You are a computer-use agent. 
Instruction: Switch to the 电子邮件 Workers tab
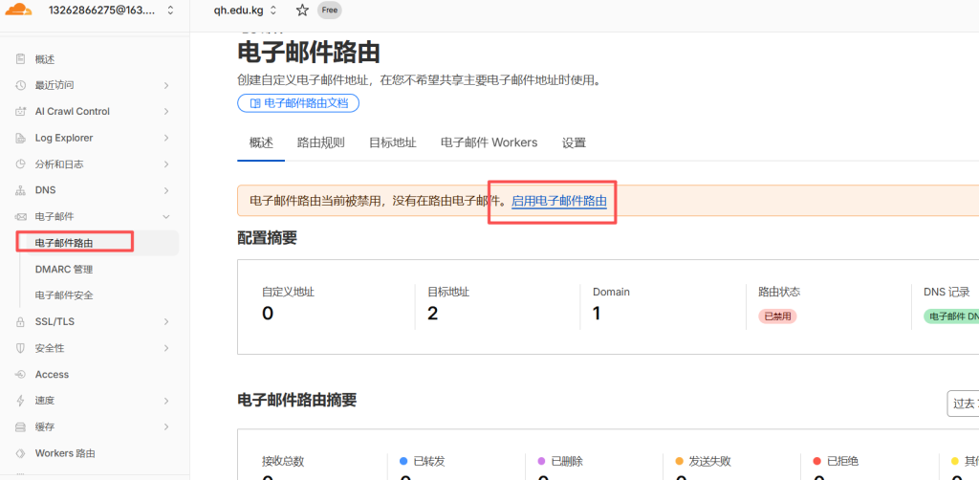489,142
